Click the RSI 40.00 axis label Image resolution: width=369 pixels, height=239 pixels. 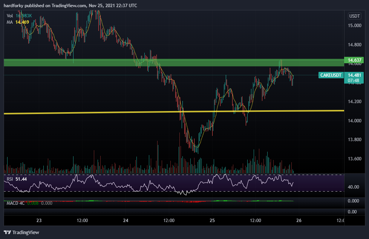pos(353,187)
